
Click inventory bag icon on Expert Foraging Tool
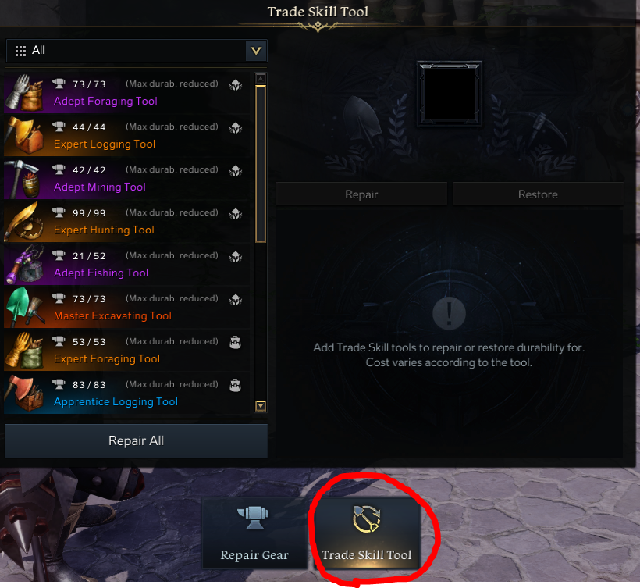[235, 342]
